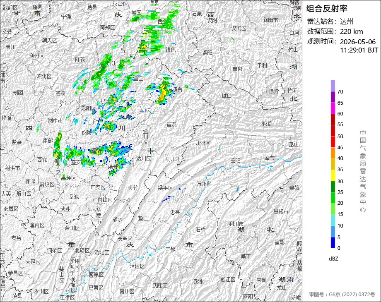381x302 pixels.
Task: Click the 阆中市 city label
Action: pos(55,120)
